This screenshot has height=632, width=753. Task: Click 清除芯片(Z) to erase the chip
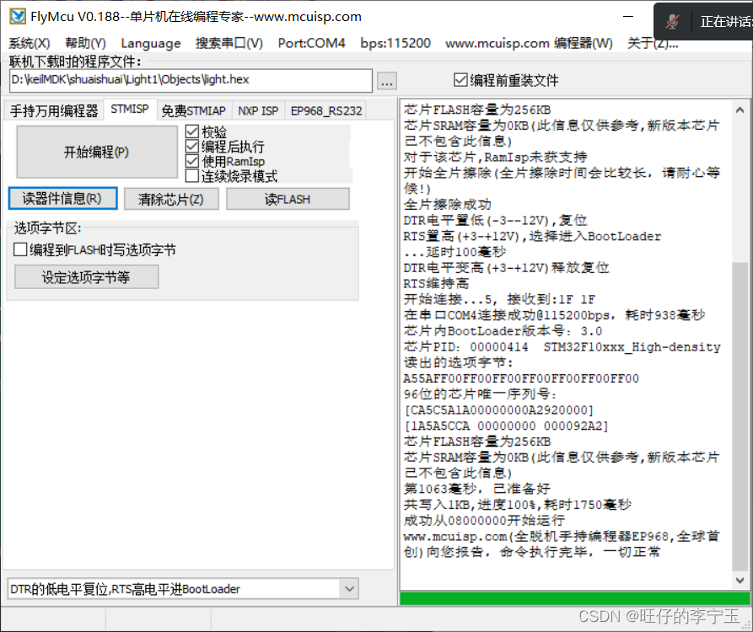click(x=171, y=198)
